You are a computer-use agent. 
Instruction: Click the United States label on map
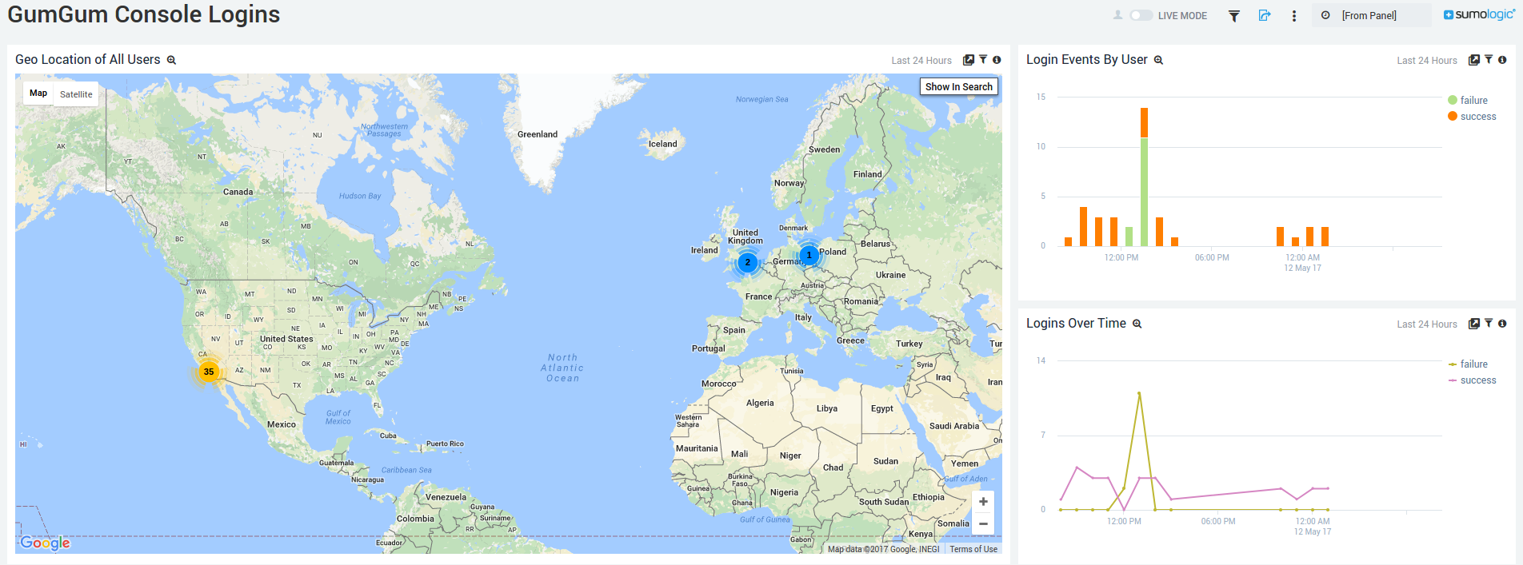pyautogui.click(x=286, y=339)
